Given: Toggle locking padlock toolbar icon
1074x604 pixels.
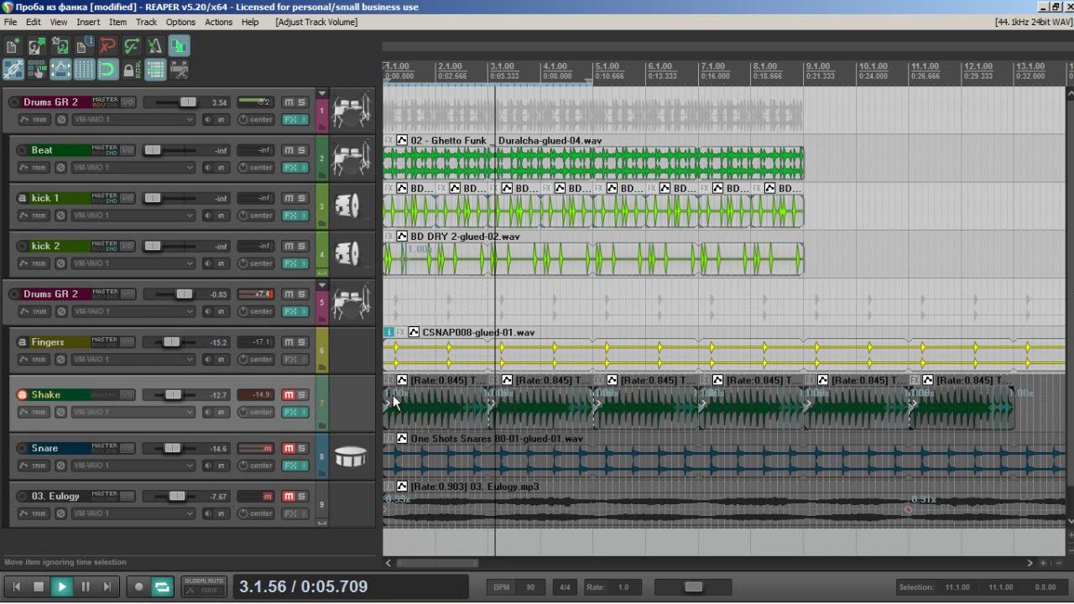Looking at the screenshot, I should pyautogui.click(x=132, y=70).
